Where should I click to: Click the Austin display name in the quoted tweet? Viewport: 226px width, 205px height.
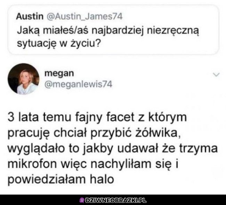(30, 16)
